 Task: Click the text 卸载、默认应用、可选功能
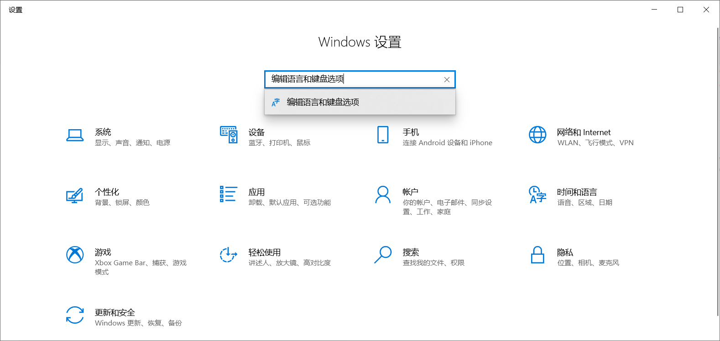click(290, 203)
